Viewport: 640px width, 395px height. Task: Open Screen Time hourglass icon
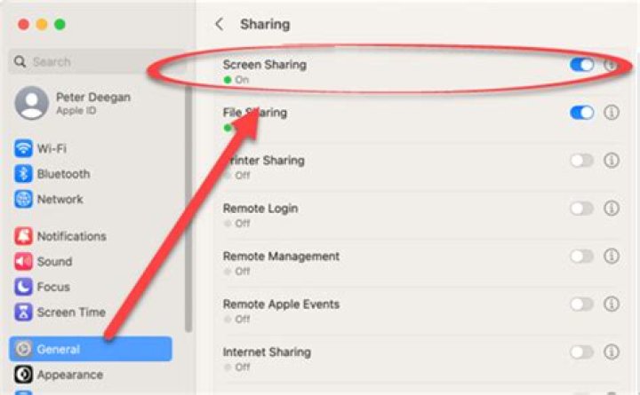23,312
